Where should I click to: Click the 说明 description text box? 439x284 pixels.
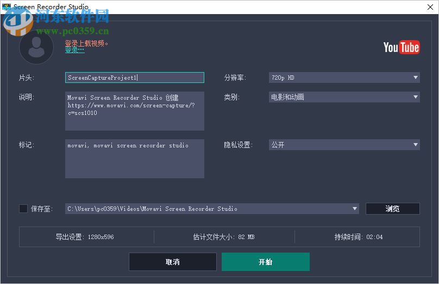tap(135, 111)
